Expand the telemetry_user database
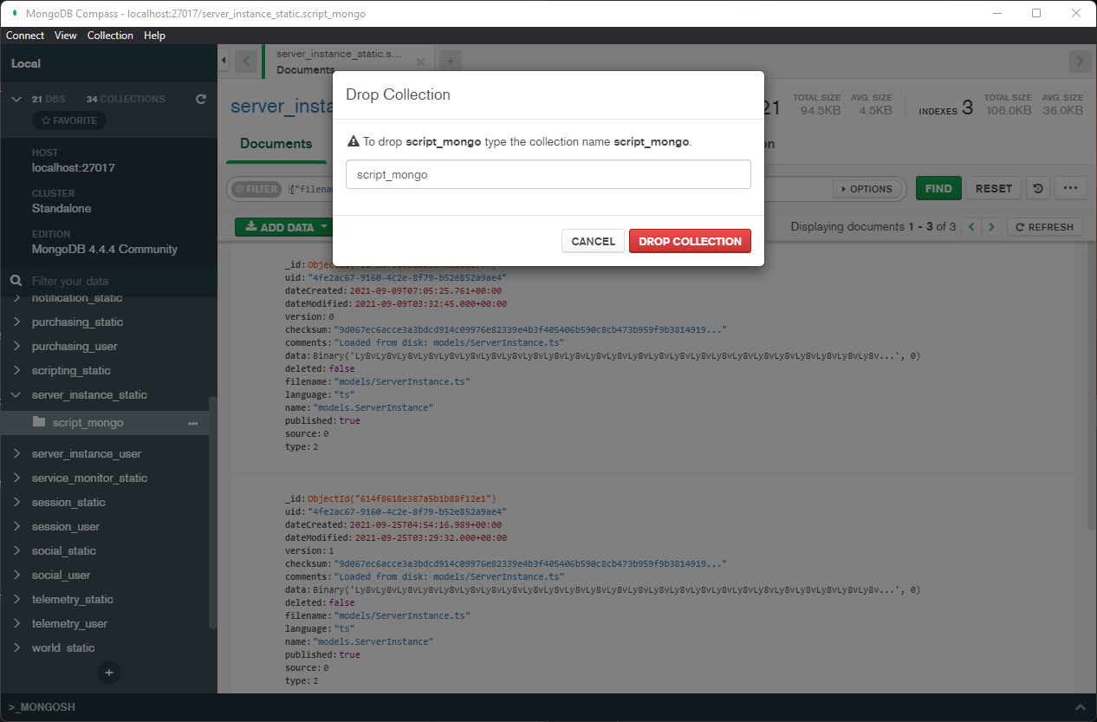 click(x=16, y=623)
